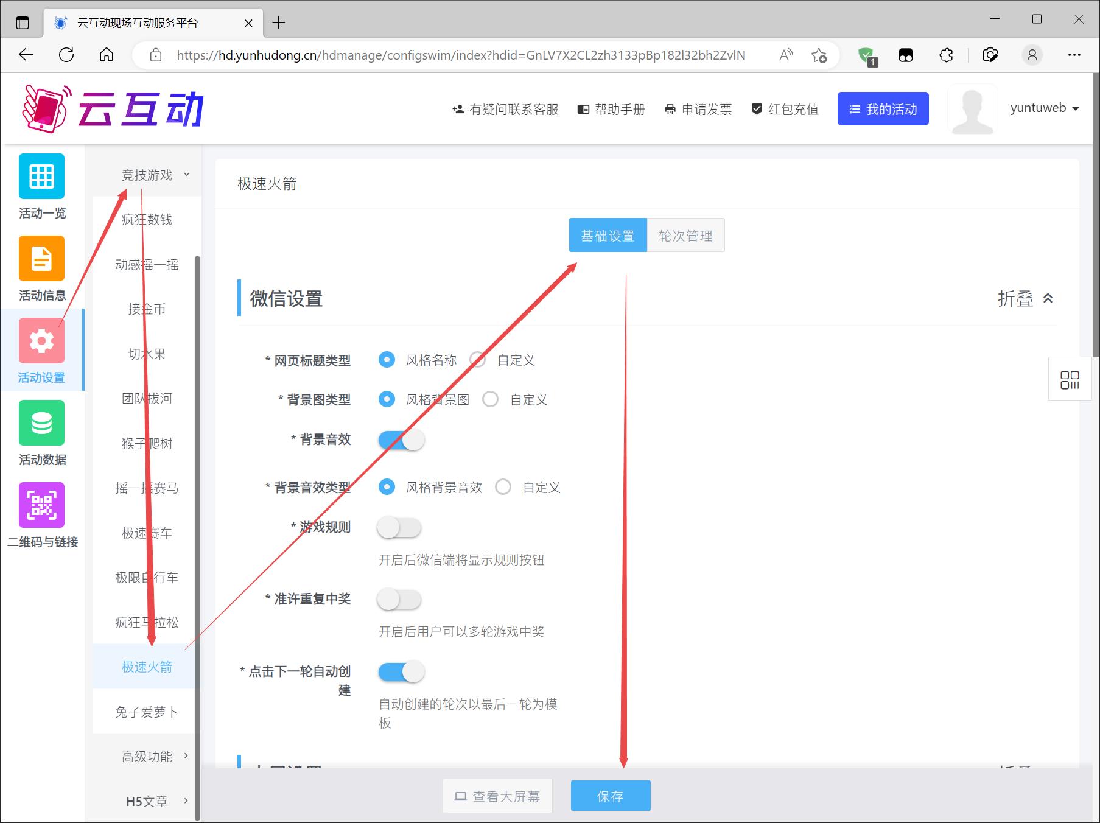Image resolution: width=1100 pixels, height=823 pixels.
Task: Go back to previous page
Action: 26,55
